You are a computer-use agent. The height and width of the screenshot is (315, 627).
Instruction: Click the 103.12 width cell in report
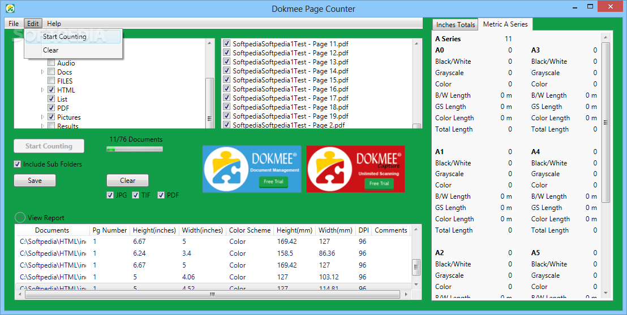[329, 277]
